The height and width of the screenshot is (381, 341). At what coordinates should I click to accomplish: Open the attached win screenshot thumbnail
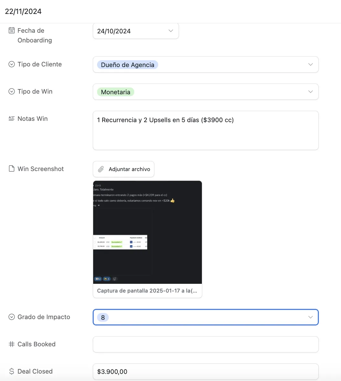coord(147,232)
